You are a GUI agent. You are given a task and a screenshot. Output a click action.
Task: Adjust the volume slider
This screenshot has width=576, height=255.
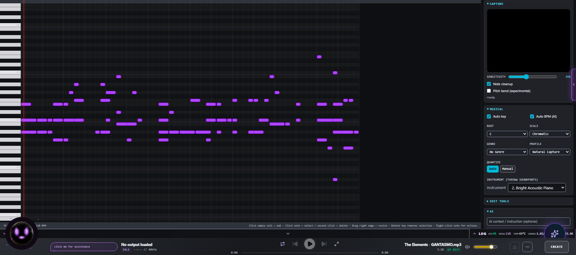tap(485, 247)
